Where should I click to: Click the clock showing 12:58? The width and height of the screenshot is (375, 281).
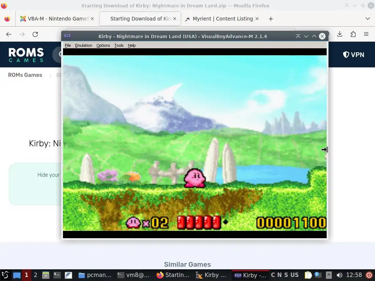pyautogui.click(x=354, y=275)
